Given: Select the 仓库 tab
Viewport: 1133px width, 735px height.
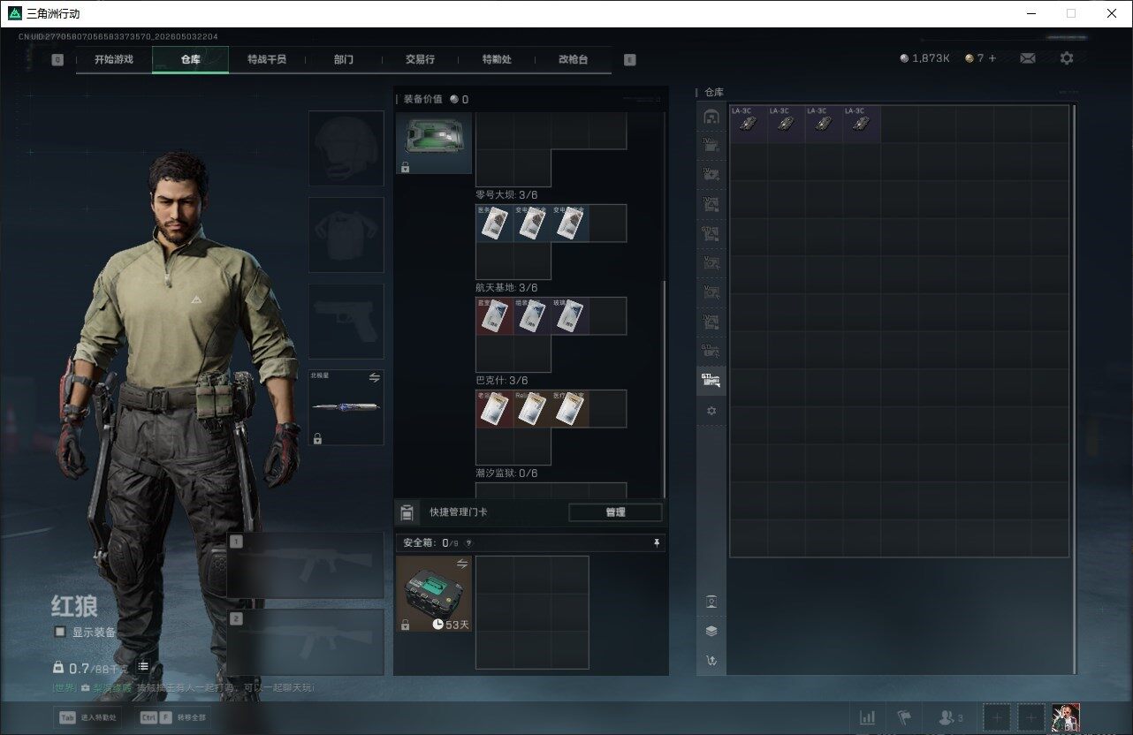Looking at the screenshot, I should point(190,59).
